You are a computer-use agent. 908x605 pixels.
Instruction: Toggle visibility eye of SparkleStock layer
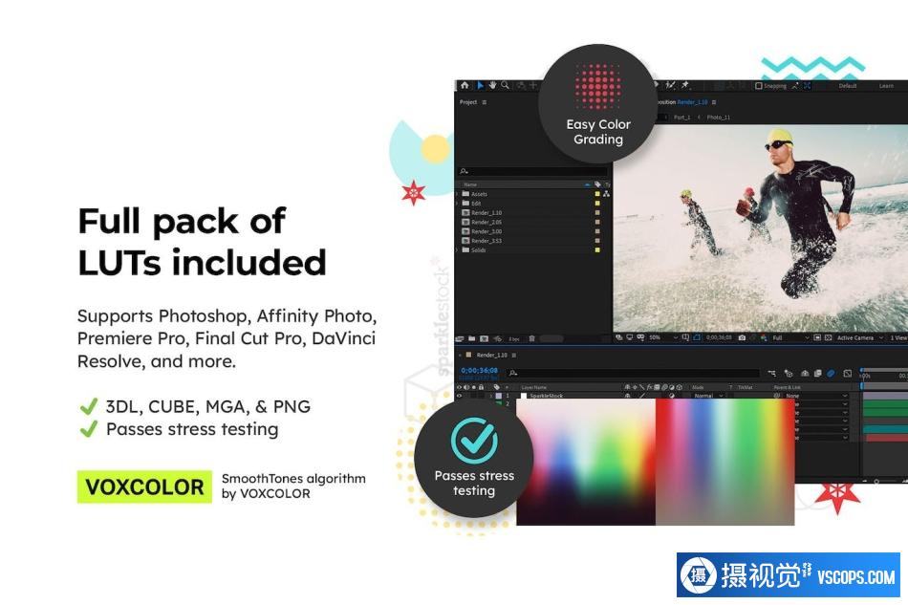click(x=460, y=396)
